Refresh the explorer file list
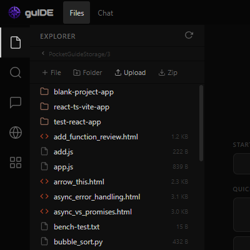This screenshot has width=250, height=250. (189, 35)
